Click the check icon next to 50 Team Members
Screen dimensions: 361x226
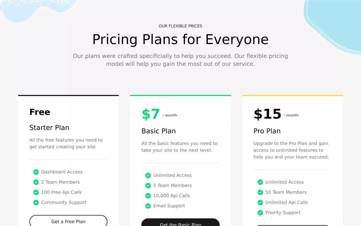click(x=260, y=192)
